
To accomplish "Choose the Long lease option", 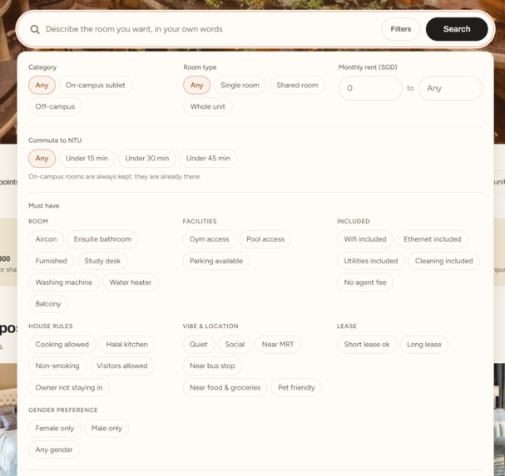I will pos(423,345).
